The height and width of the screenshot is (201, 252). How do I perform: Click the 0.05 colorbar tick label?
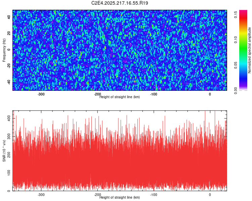pyautogui.click(x=236, y=65)
